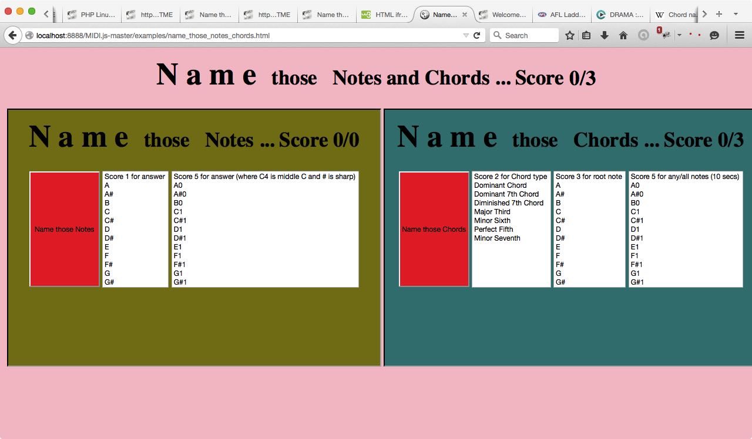The image size is (752, 439).
Task: Reload the current page
Action: click(x=477, y=35)
